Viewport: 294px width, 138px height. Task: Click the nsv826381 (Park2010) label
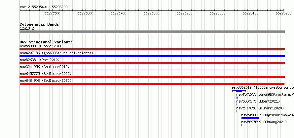coord(40,60)
